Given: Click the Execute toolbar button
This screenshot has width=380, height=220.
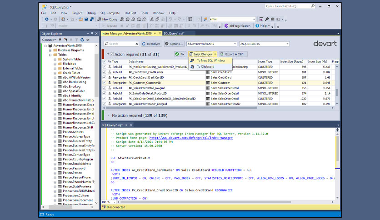Looking at the screenshot, I should [x=110, y=26].
